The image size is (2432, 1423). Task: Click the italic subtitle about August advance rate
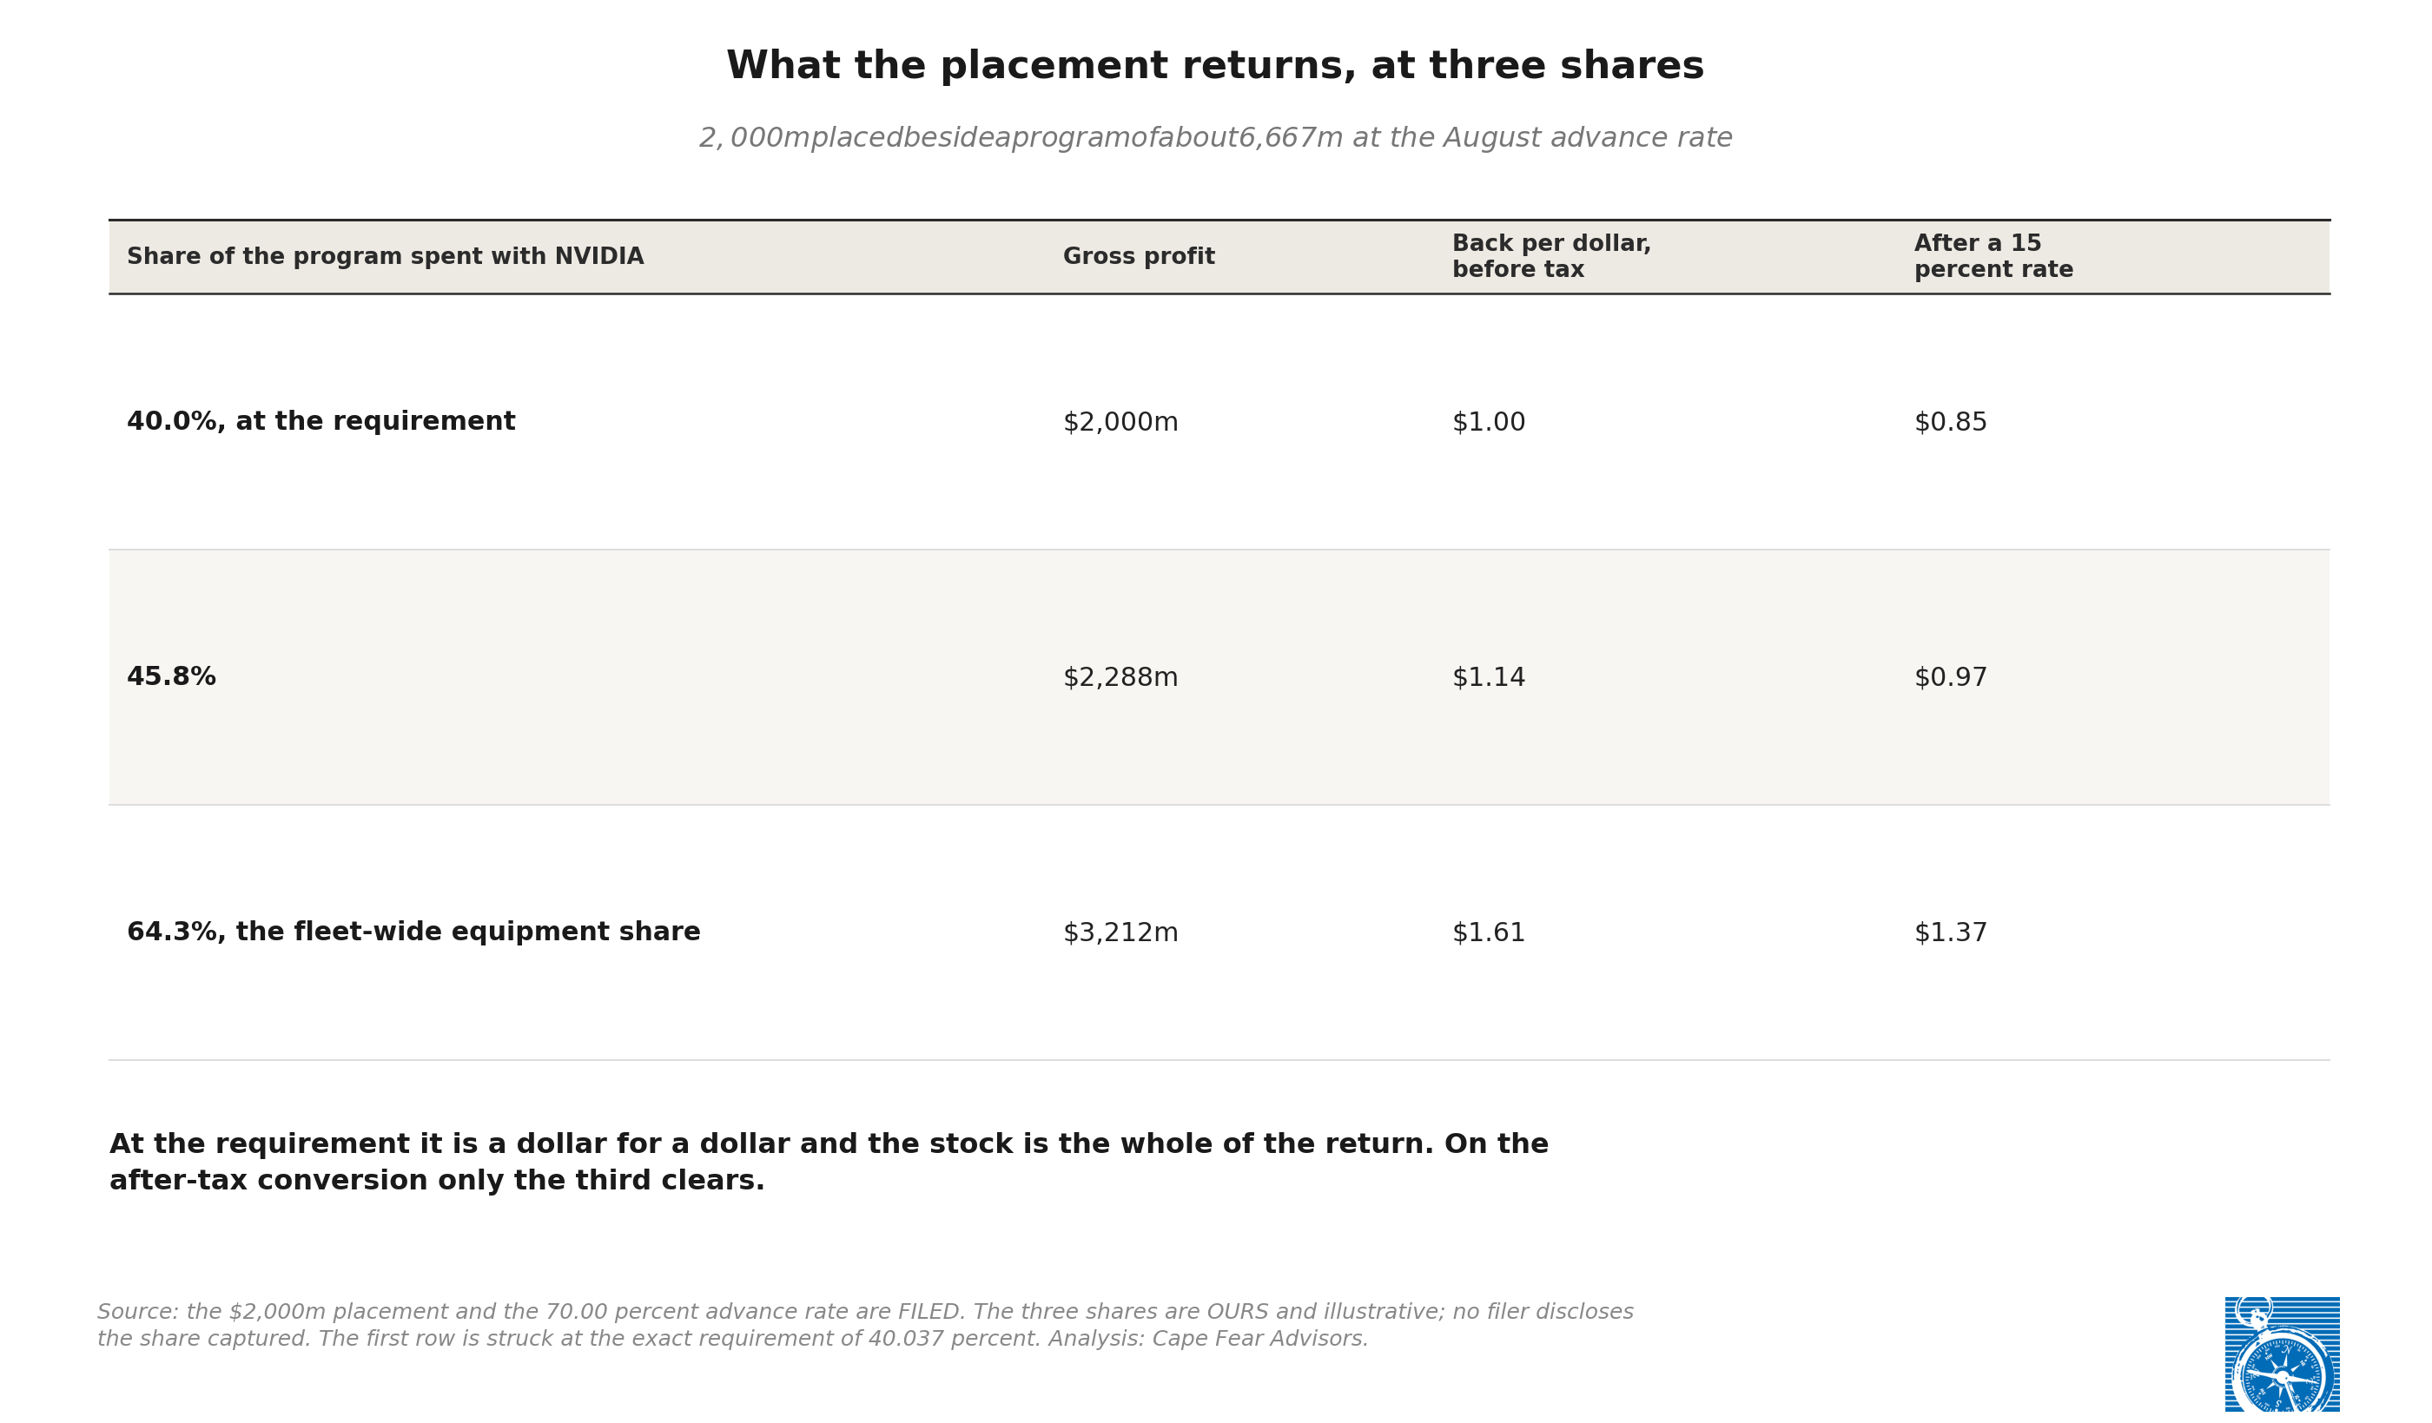(x=1215, y=138)
